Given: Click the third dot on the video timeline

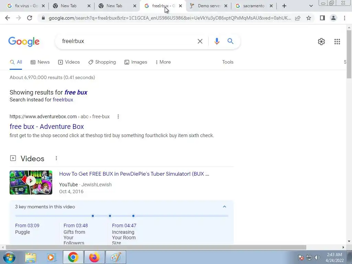Looking at the screenshot, I should click(133, 216).
